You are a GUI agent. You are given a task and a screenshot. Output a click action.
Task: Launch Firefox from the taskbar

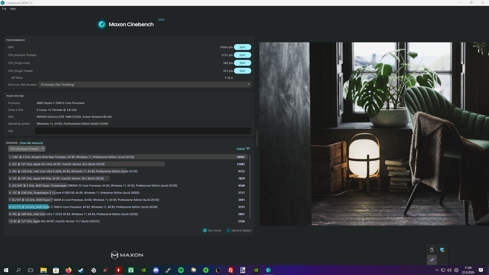[x=68, y=270]
